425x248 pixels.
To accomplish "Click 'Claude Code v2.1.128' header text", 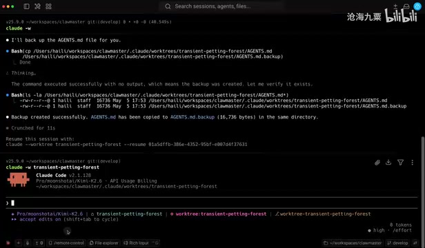I will [x=63, y=175].
